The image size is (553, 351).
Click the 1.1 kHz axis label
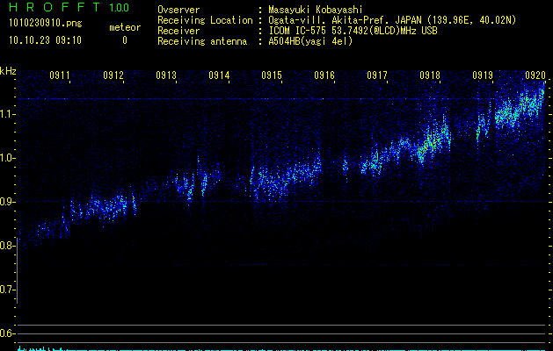[7, 114]
